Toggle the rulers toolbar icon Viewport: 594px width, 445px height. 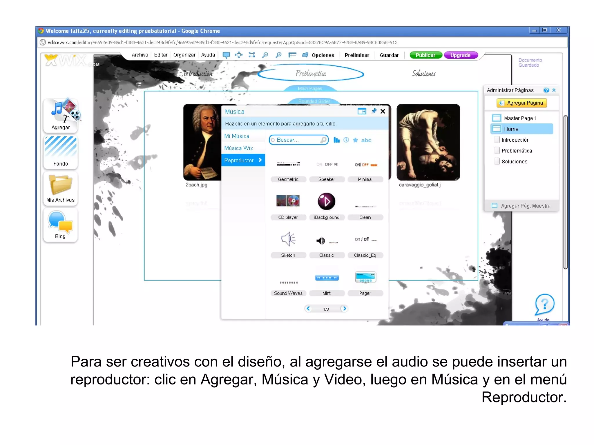click(292, 55)
